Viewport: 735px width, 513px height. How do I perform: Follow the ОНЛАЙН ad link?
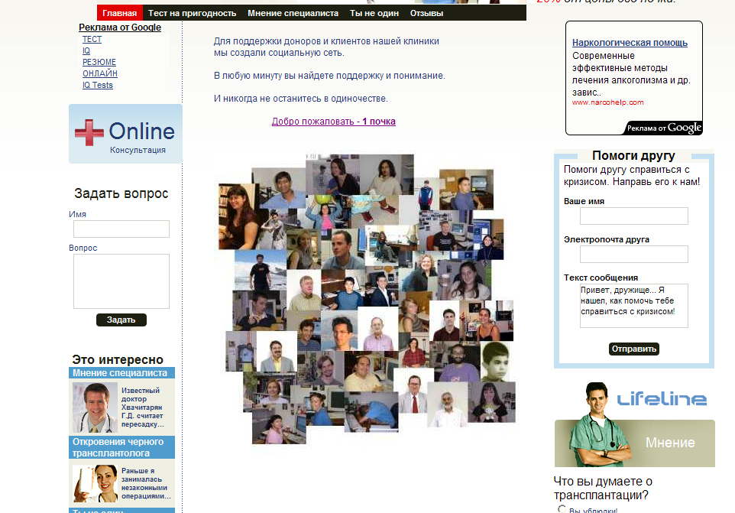click(100, 73)
